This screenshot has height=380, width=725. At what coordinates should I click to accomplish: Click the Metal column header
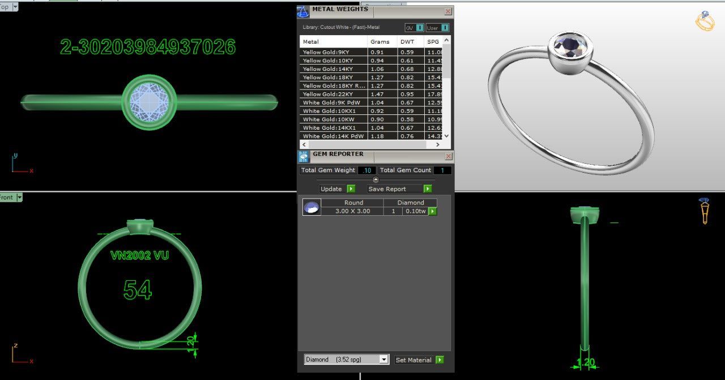(x=334, y=41)
